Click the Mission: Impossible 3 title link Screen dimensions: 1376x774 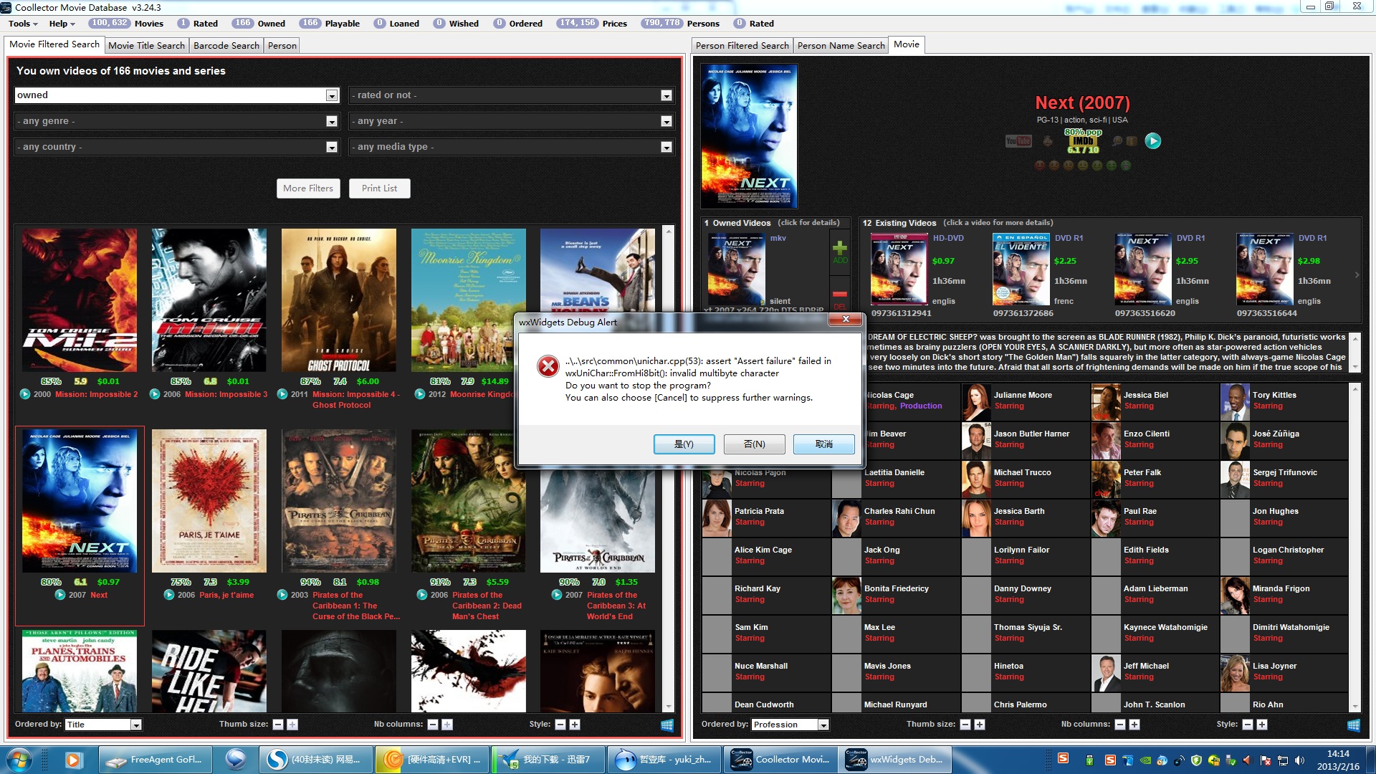point(226,394)
